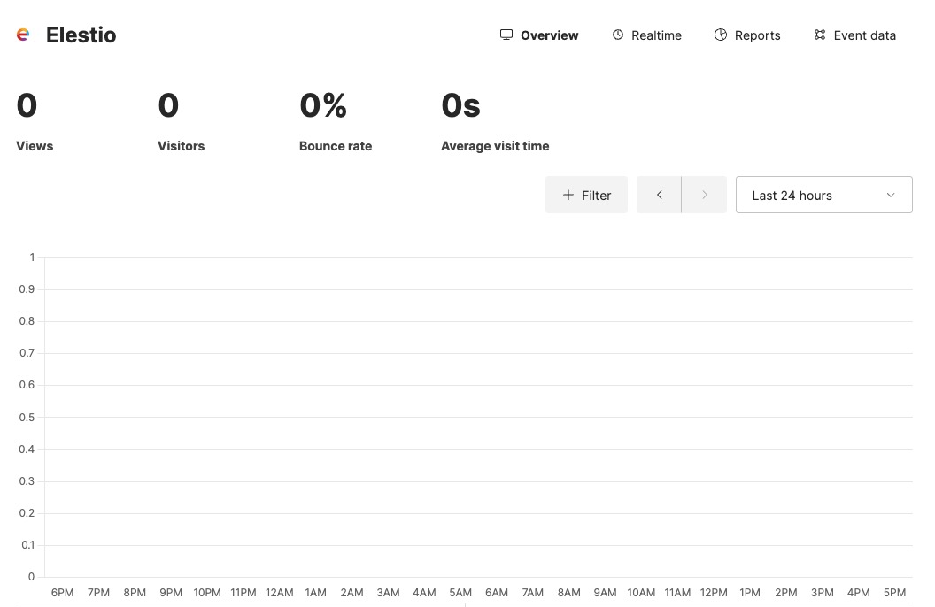Click the right chevron arrow next to Filter

coord(704,194)
